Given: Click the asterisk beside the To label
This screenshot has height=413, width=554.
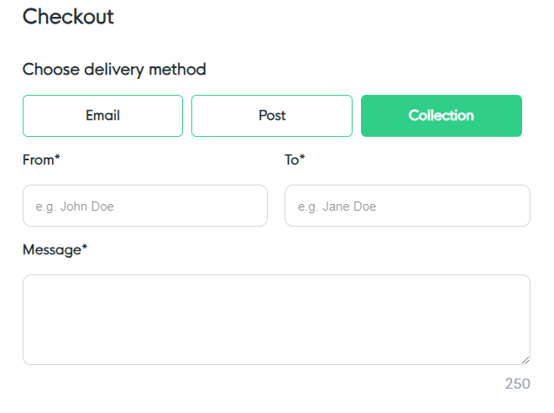Looking at the screenshot, I should point(302,157).
